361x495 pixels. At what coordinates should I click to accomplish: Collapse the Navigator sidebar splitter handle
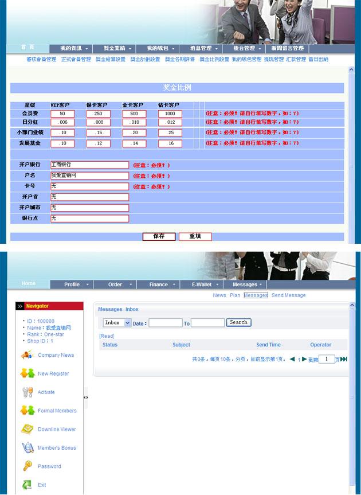click(86, 397)
